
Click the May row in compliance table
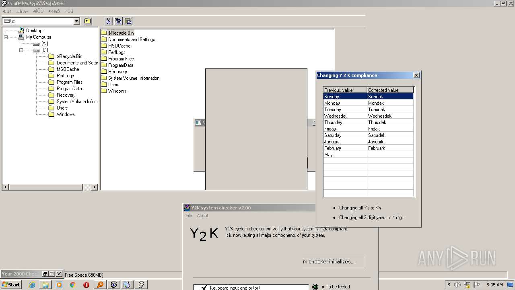[368, 155]
